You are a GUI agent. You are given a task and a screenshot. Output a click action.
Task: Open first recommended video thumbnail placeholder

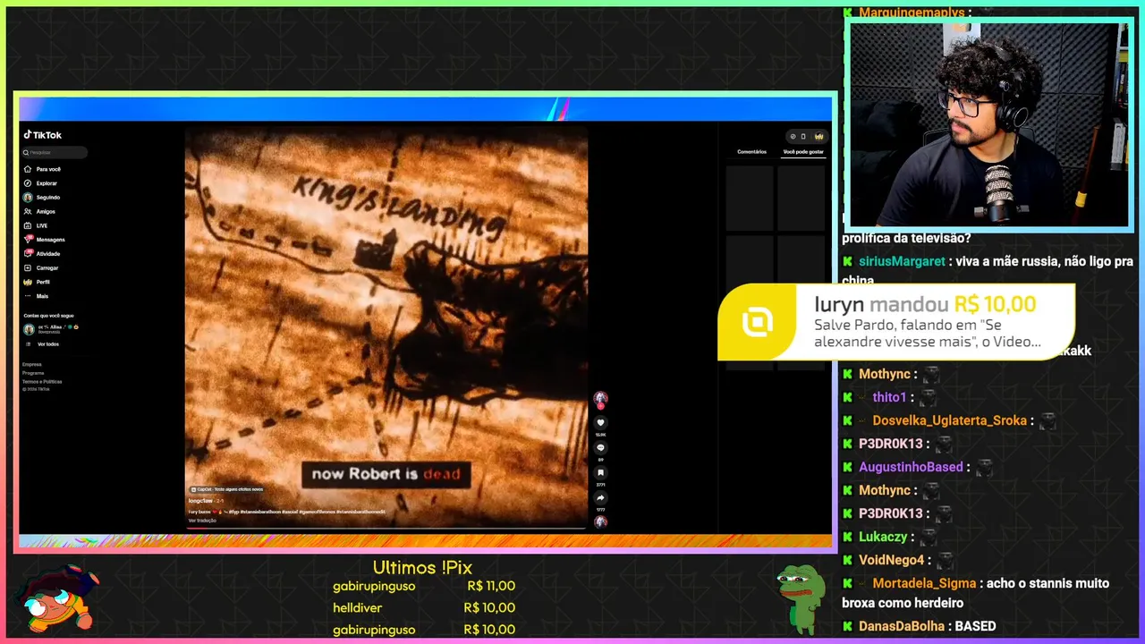(x=750, y=198)
